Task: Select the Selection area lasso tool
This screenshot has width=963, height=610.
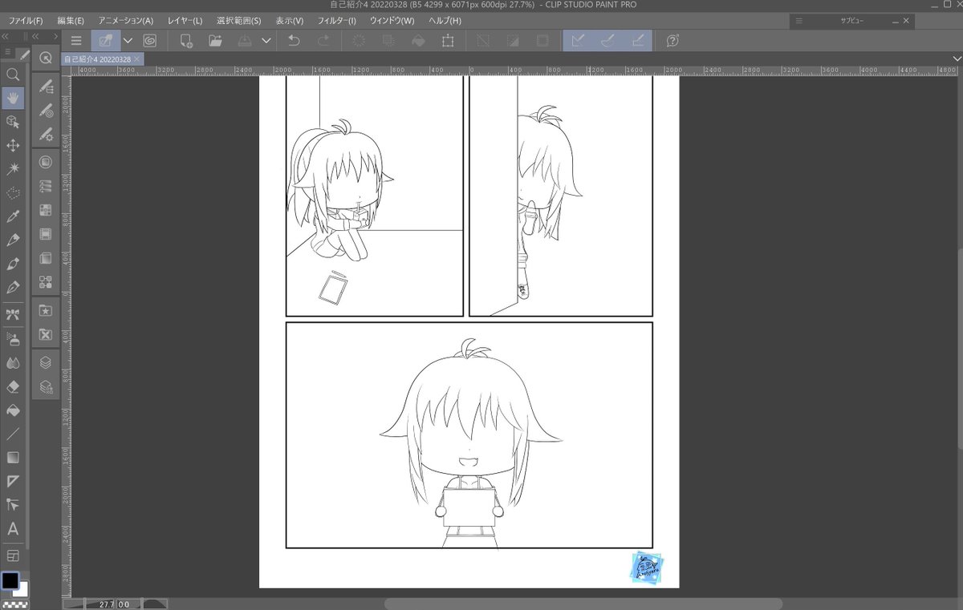Action: coord(13,192)
